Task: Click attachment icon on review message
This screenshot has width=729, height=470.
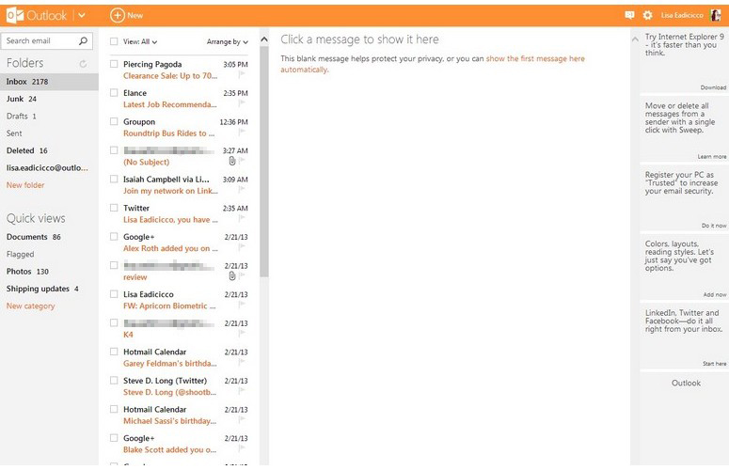Action: click(x=232, y=276)
